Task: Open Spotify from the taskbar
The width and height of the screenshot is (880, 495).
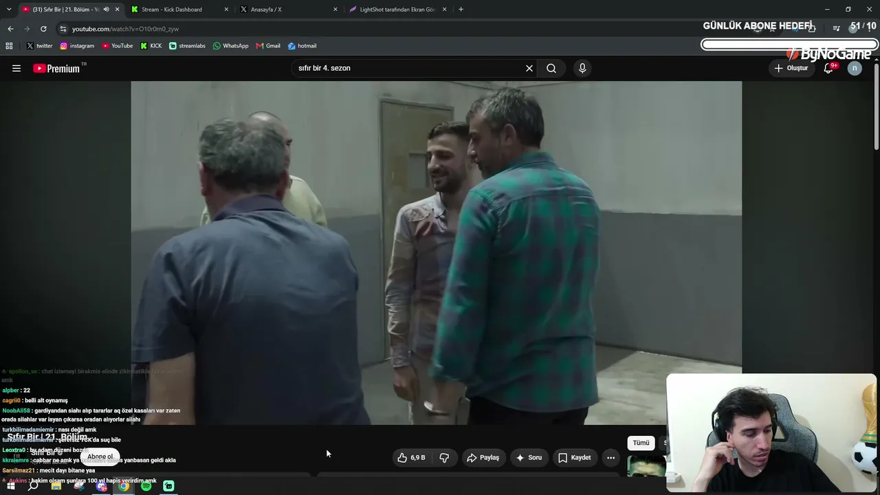Action: [146, 486]
